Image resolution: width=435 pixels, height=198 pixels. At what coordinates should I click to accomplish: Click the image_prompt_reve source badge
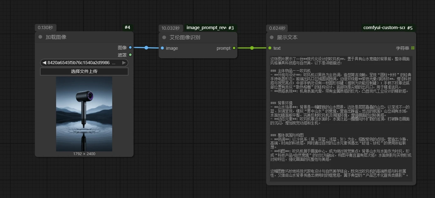coord(206,28)
